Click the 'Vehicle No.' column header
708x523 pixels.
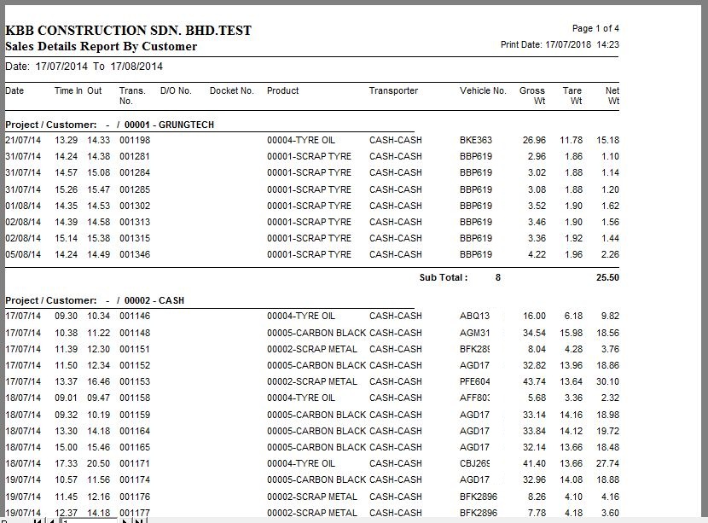(483, 90)
